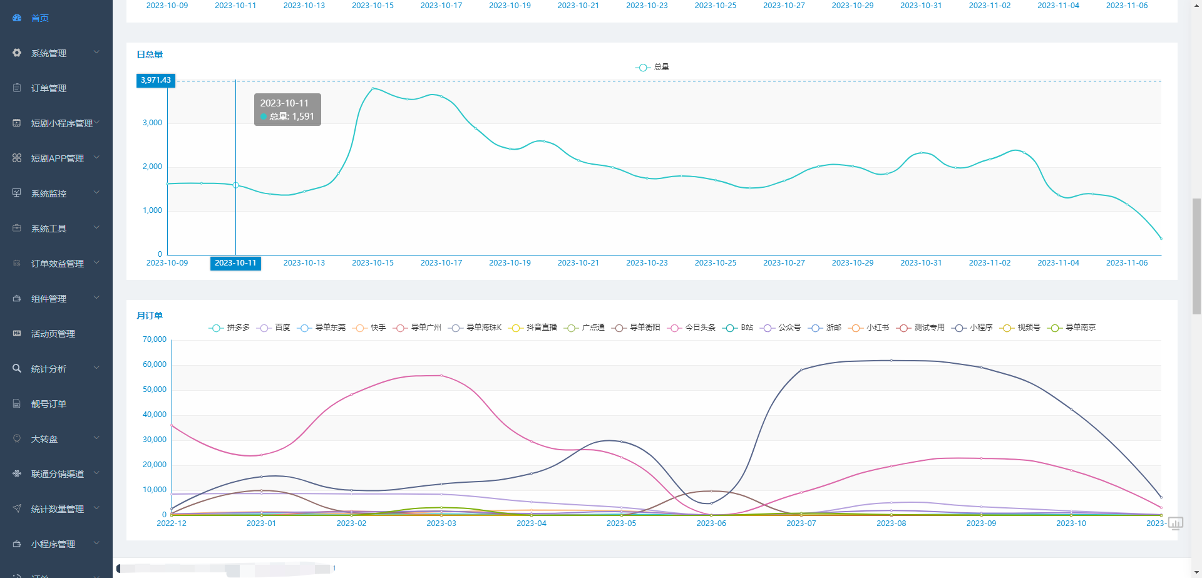Click the 短剧APP管理 grid icon

tap(17, 158)
